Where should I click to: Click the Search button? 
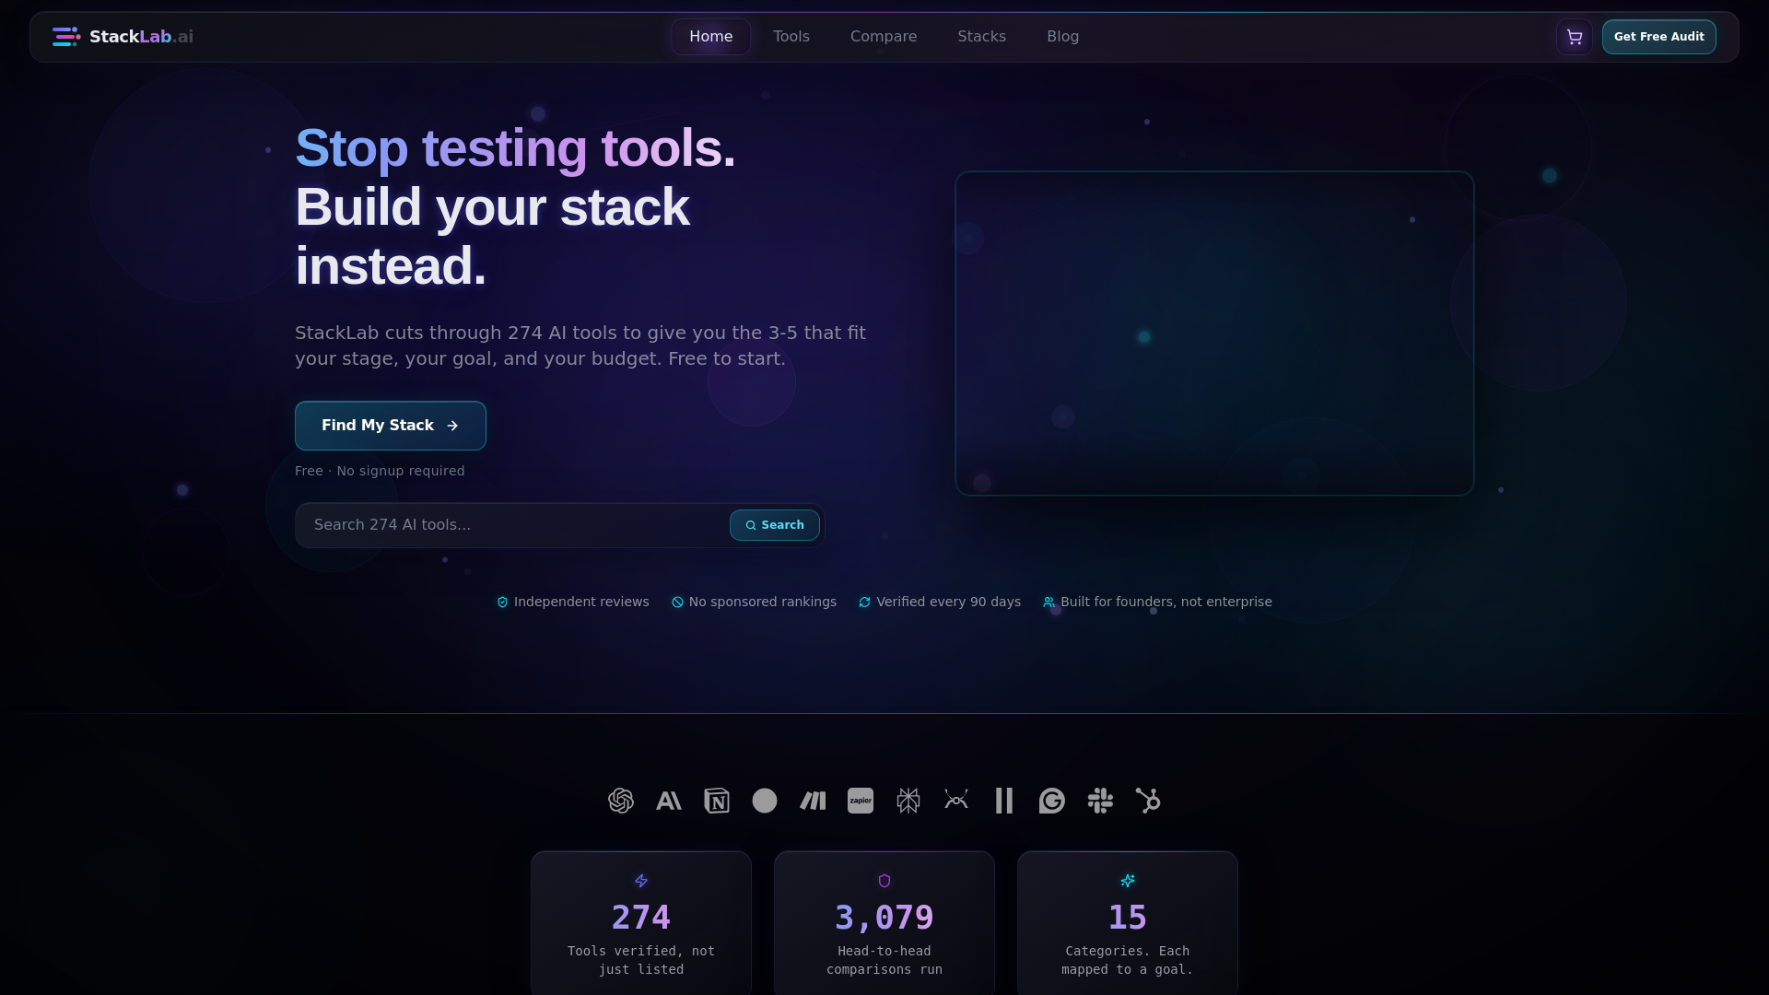(775, 525)
